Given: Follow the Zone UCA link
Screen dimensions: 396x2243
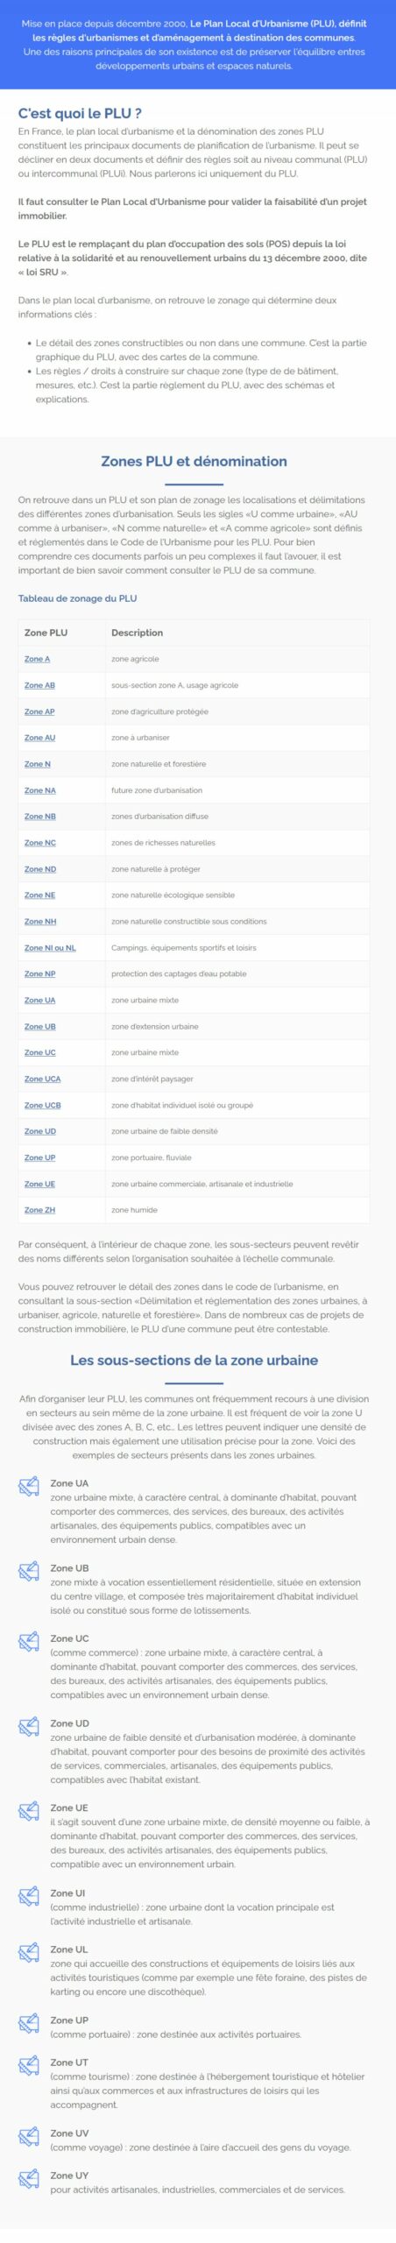Looking at the screenshot, I should 42,1079.
